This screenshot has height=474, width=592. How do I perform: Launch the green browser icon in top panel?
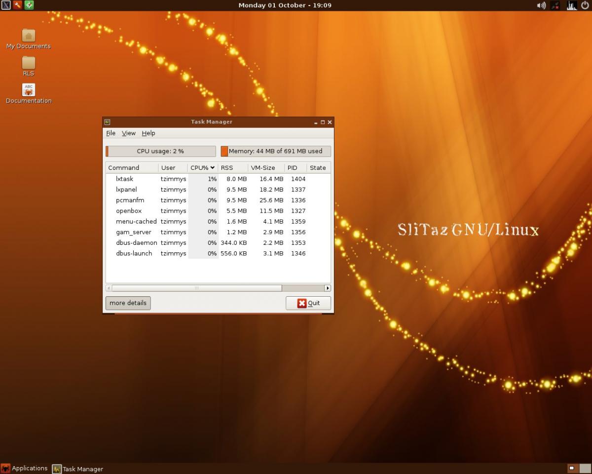tap(29, 5)
